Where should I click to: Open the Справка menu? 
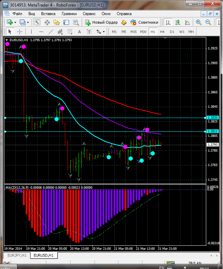[124, 14]
